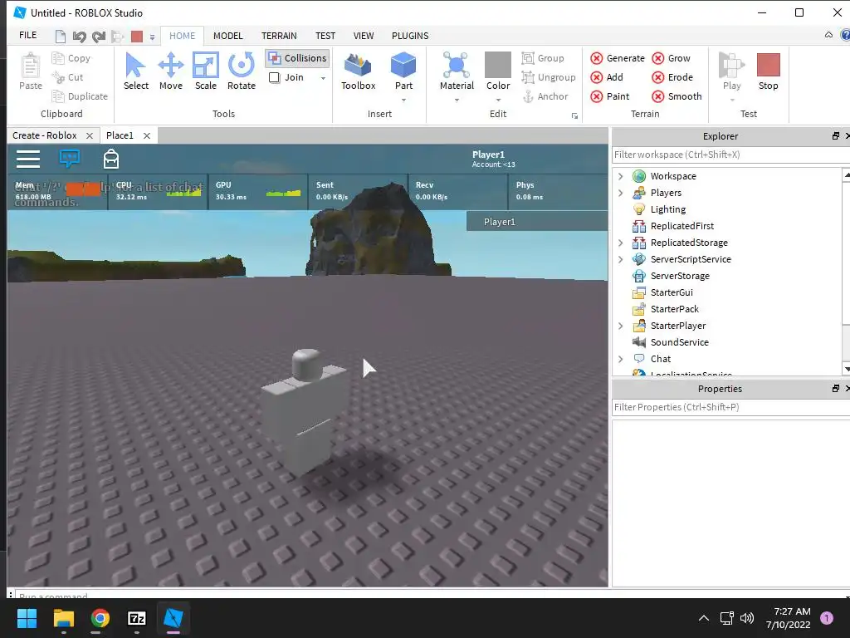The width and height of the screenshot is (850, 638).
Task: Switch to the TERRAIN ribbon tab
Action: click(279, 36)
